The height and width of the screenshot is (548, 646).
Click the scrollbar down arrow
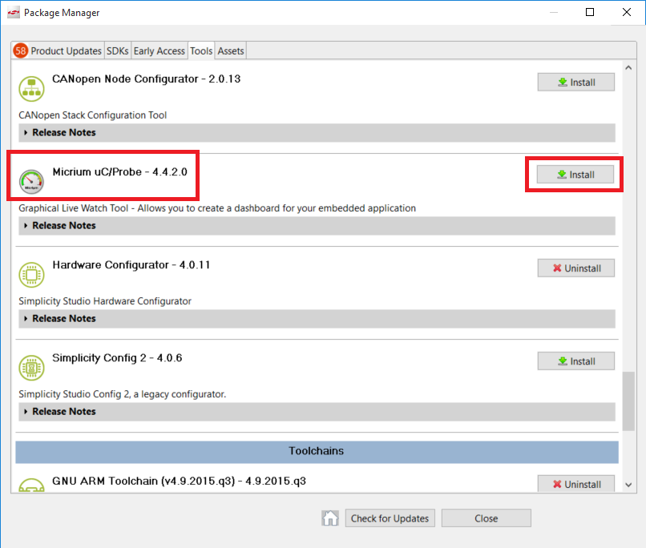coord(628,484)
